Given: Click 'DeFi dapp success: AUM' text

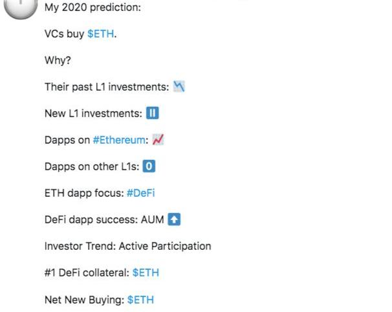Looking at the screenshot, I should click(104, 219).
